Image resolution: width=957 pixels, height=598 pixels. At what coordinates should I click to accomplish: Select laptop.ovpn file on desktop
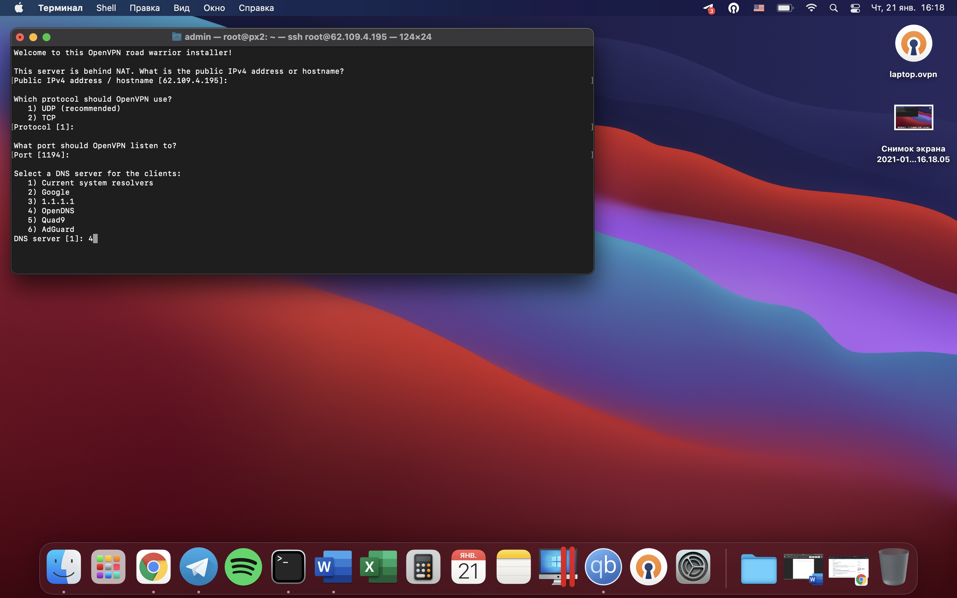[x=913, y=51]
